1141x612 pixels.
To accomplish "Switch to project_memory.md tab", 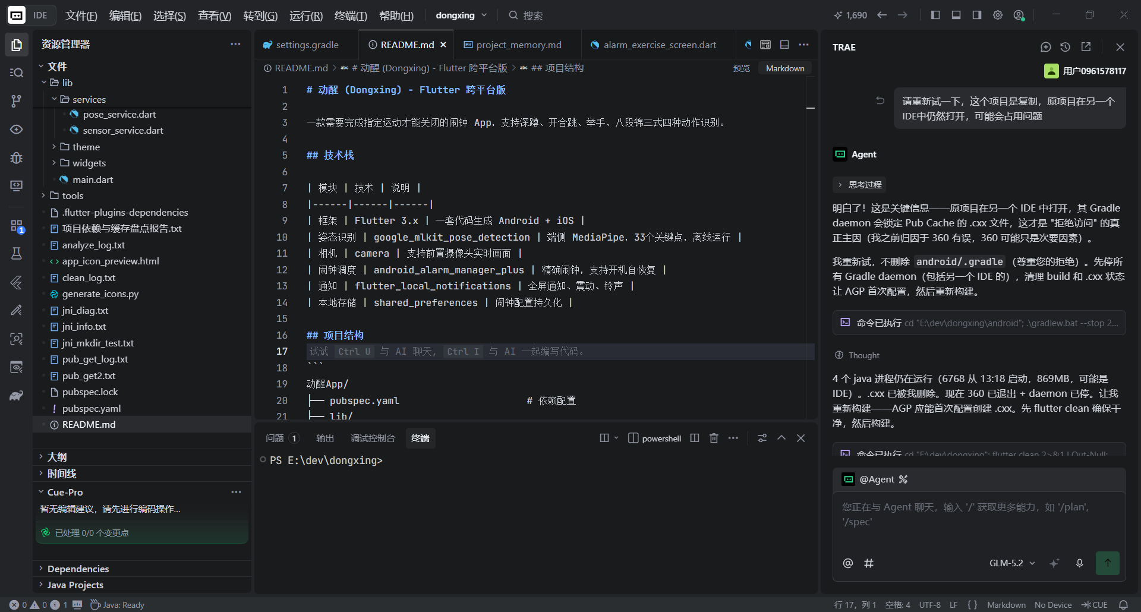I will click(518, 45).
